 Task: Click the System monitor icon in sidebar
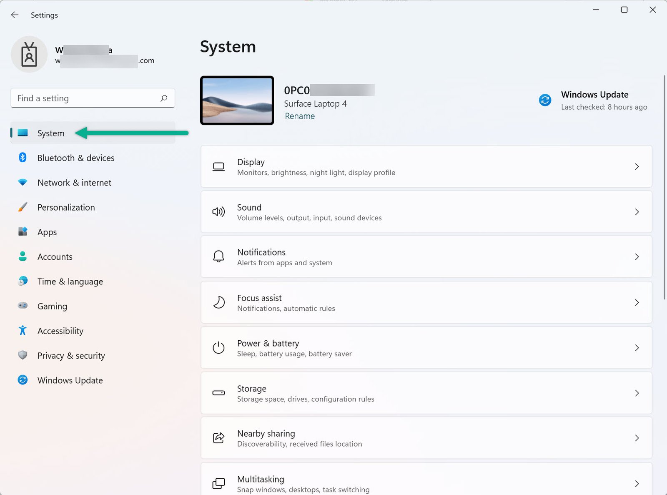pyautogui.click(x=23, y=133)
